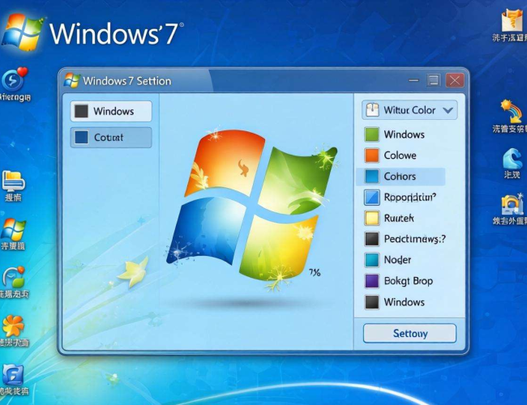Pick the purple swatch beside Bokgt Brop
The width and height of the screenshot is (527, 405).
coord(371,281)
